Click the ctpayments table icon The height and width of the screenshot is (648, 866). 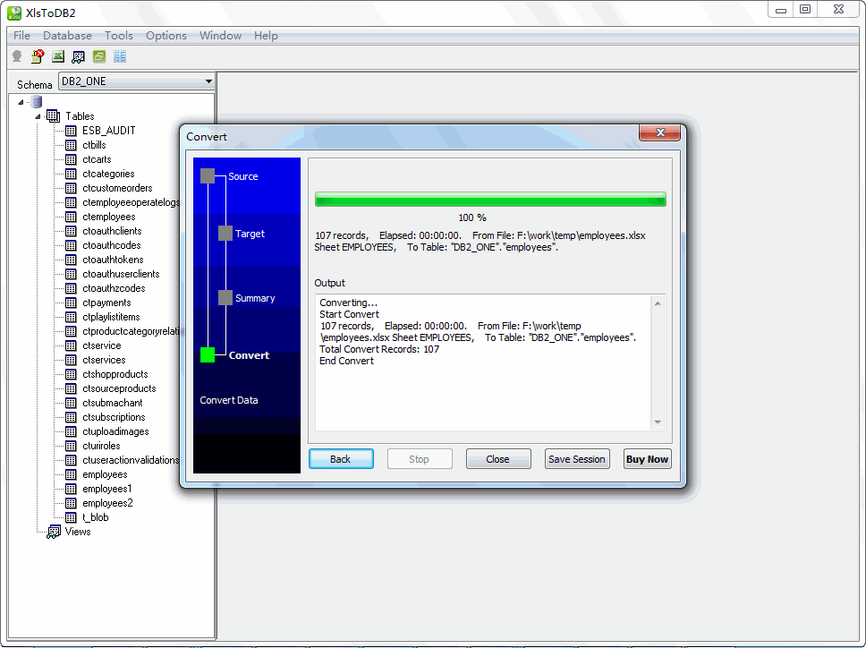(x=71, y=303)
